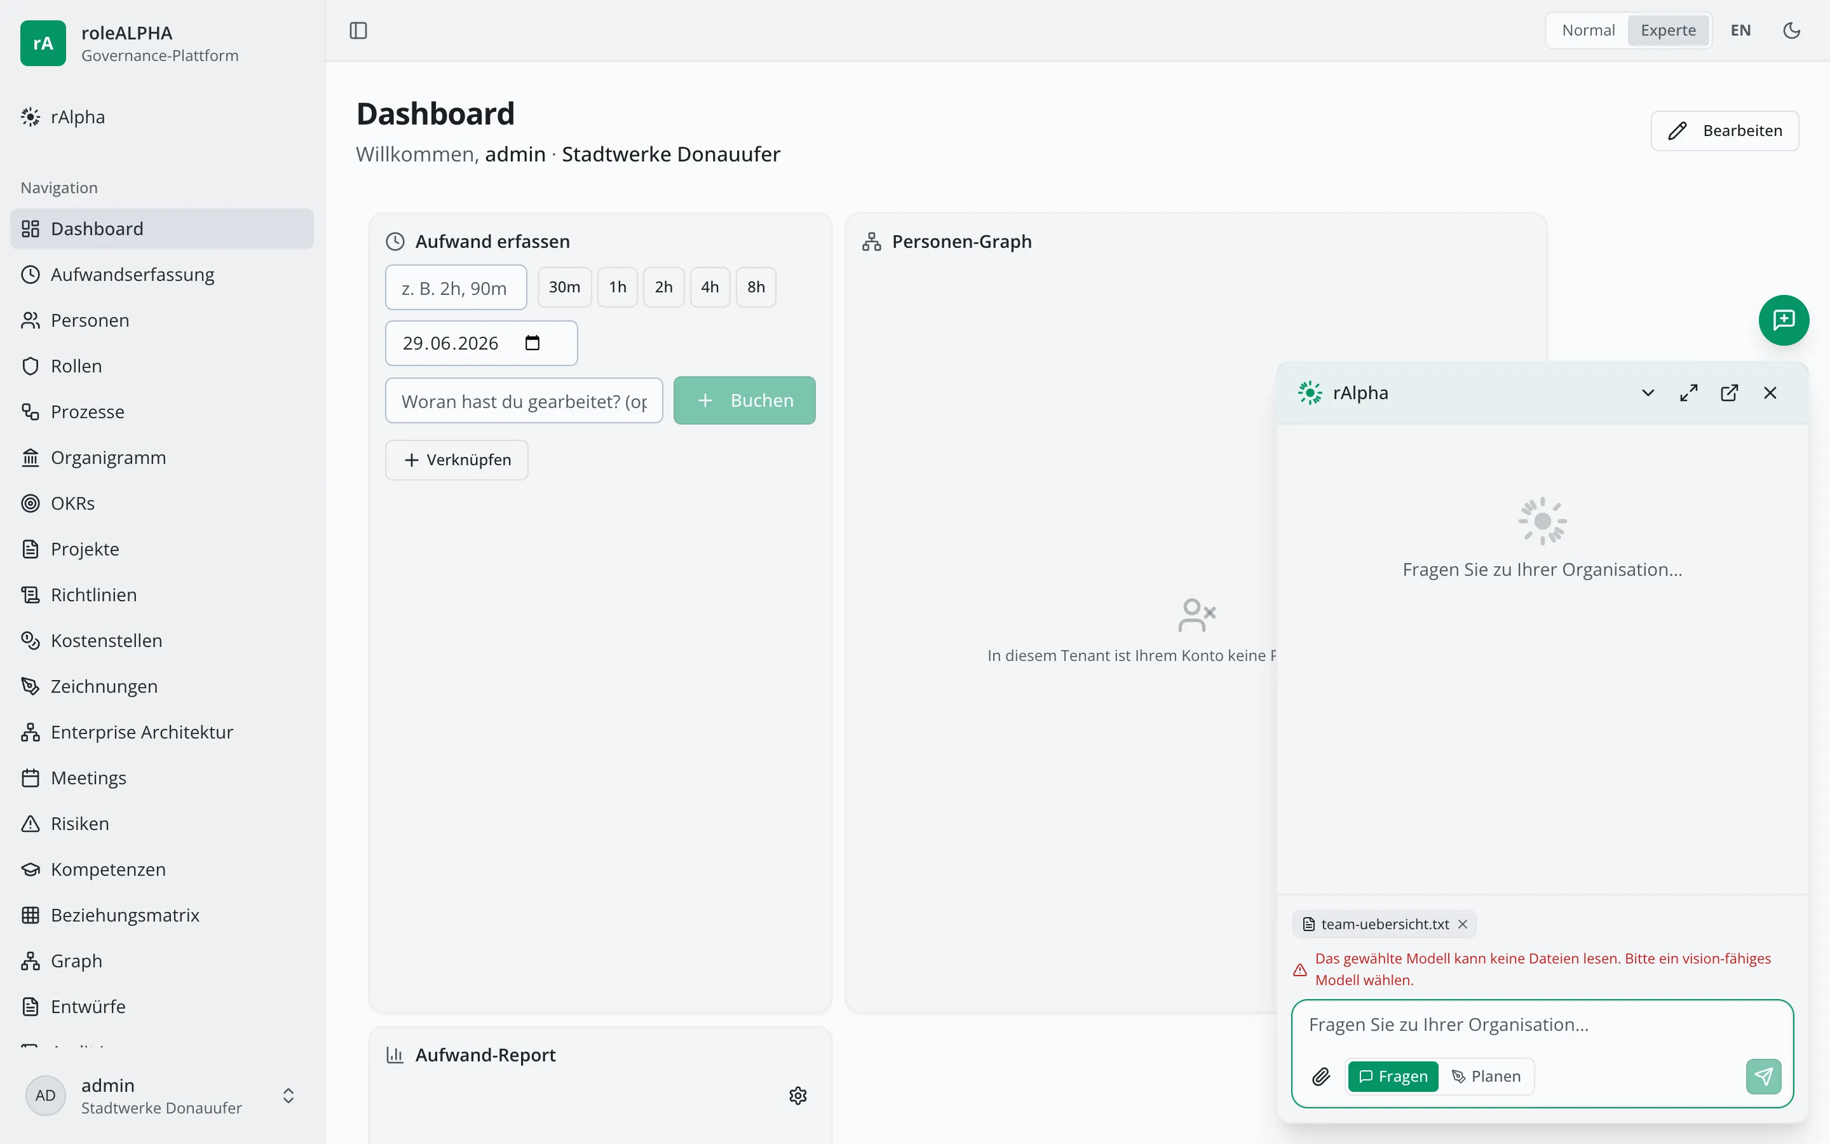Switch to dark mode with the moon icon

(x=1791, y=31)
